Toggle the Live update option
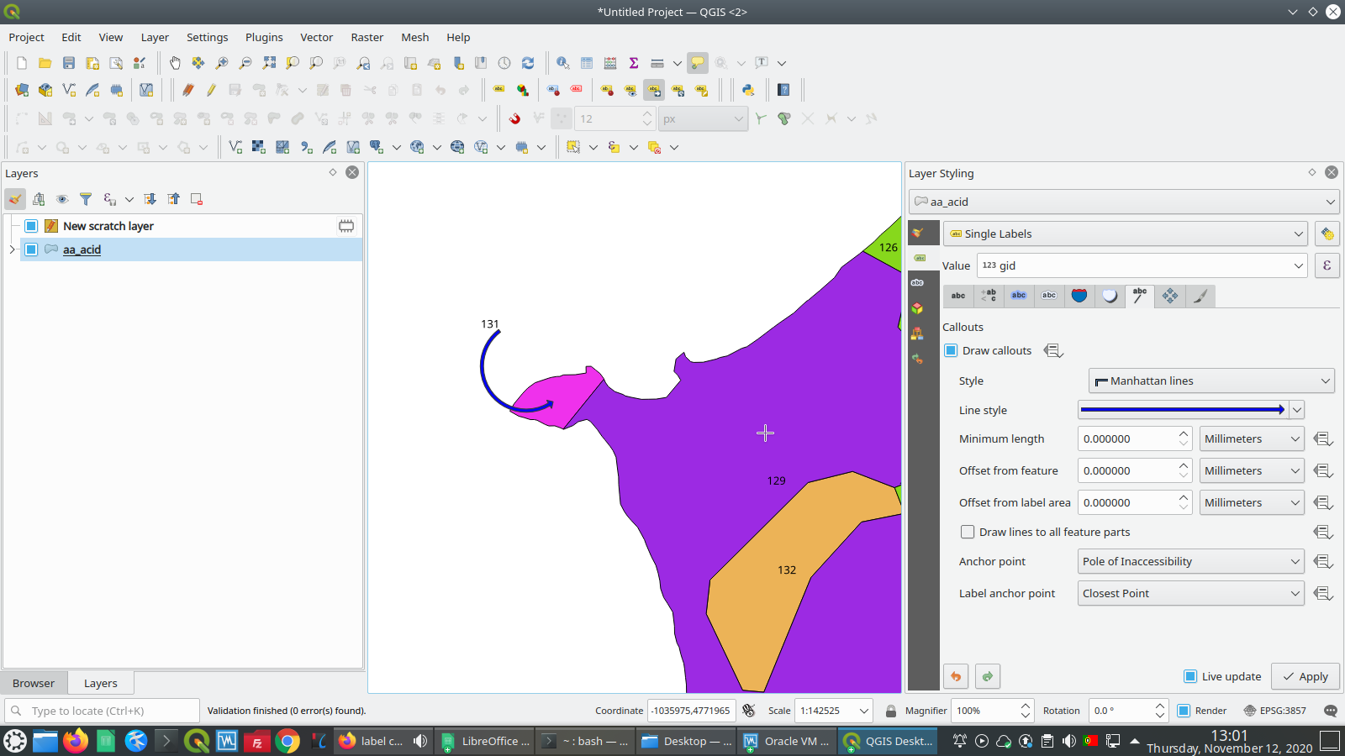This screenshot has width=1345, height=756. tap(1190, 676)
